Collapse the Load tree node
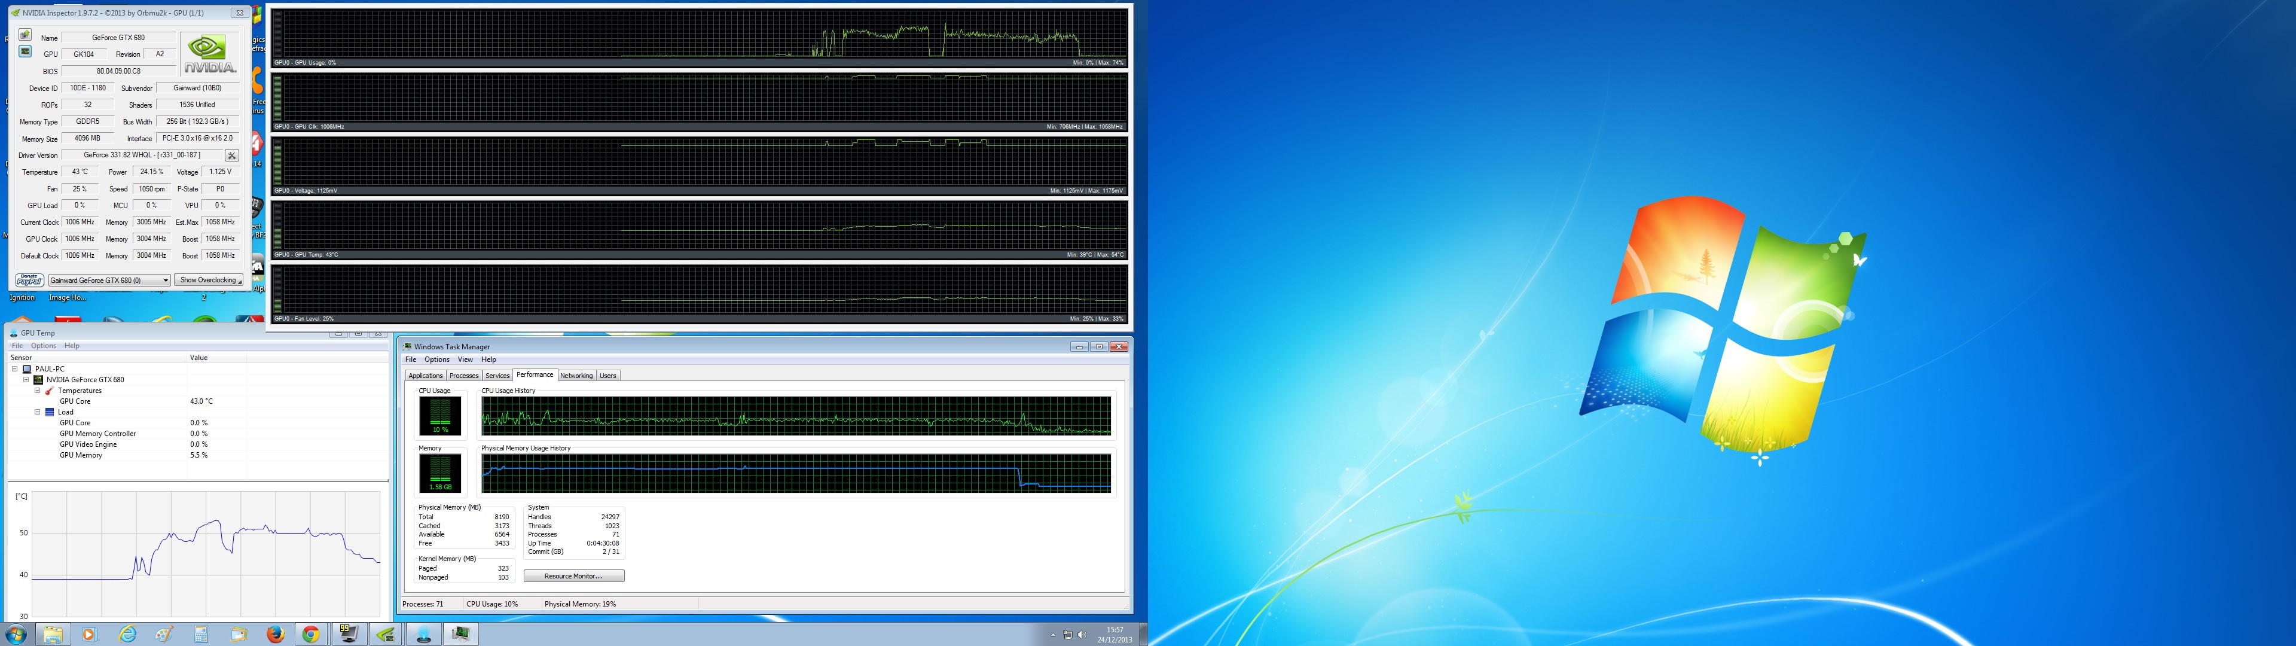2296x646 pixels. pos(38,412)
